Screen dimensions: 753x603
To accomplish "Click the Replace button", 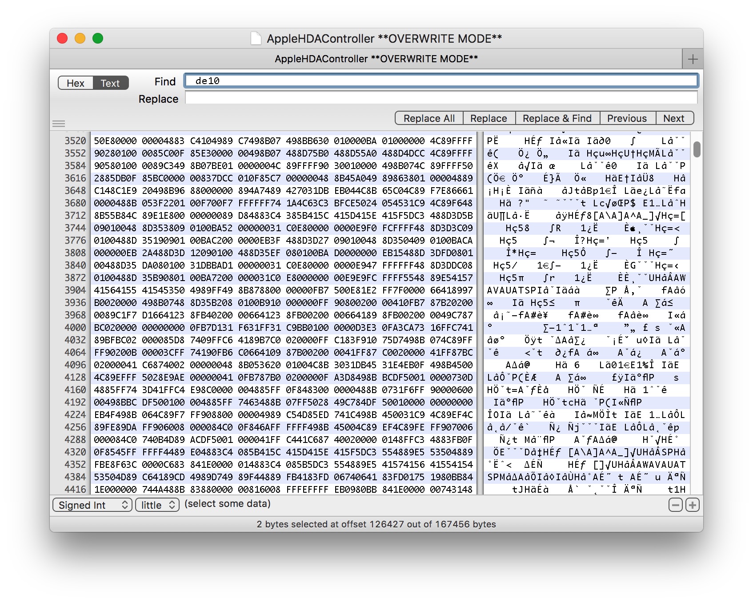I will coord(489,118).
